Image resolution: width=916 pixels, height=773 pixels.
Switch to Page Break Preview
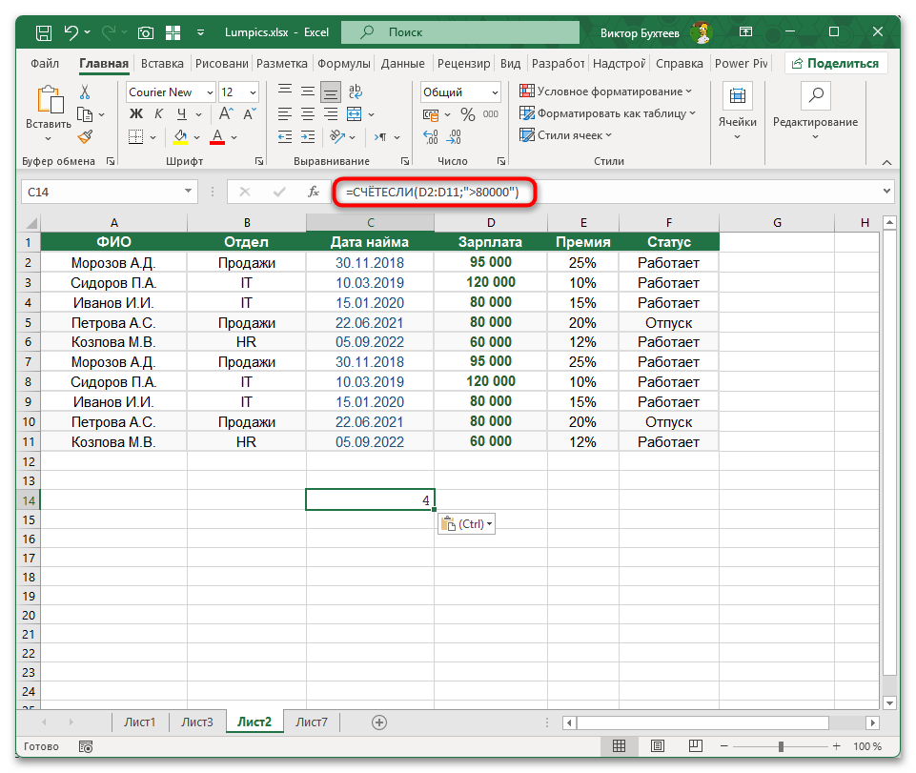(x=695, y=746)
